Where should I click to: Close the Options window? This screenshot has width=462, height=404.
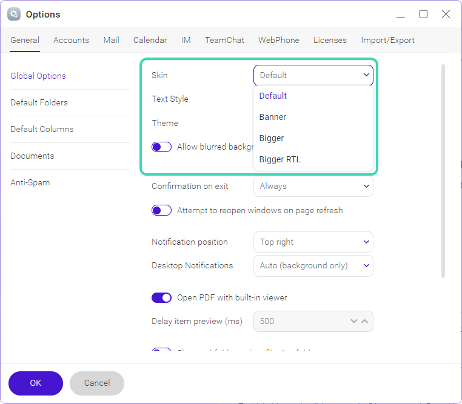pyautogui.click(x=446, y=14)
